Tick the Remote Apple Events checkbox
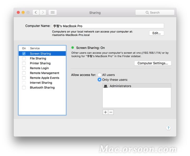Image resolution: width=190 pixels, height=156 pixels. pyautogui.click(x=24, y=78)
